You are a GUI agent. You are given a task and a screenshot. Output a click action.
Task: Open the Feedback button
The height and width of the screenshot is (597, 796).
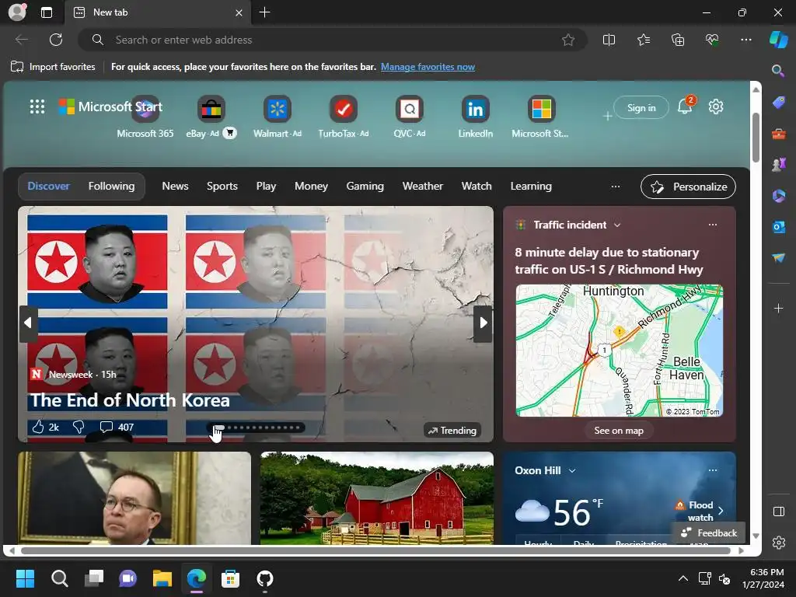click(x=709, y=533)
